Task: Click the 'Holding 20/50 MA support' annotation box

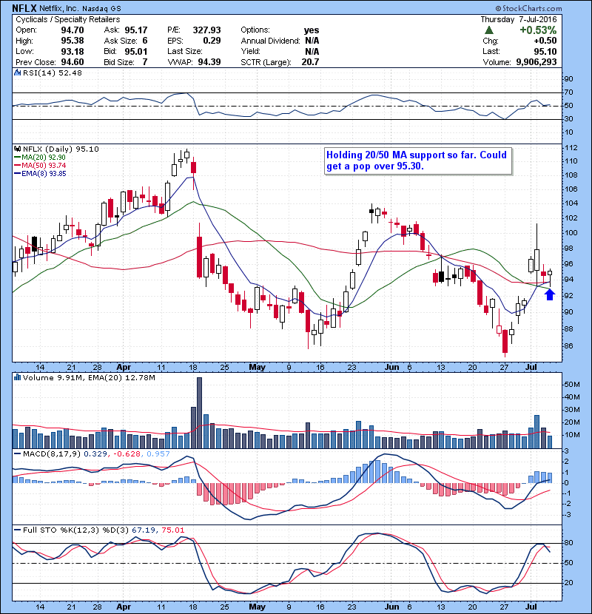Action: point(417,161)
